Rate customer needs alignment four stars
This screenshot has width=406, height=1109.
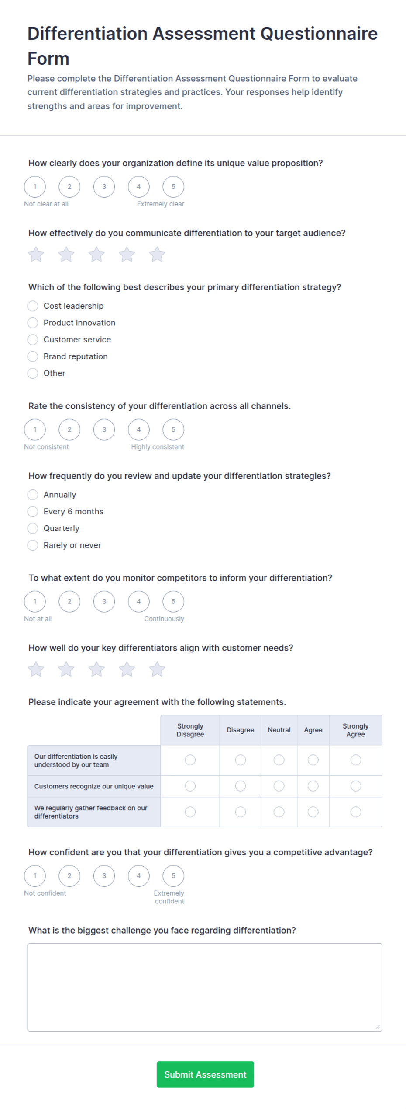coord(127,669)
